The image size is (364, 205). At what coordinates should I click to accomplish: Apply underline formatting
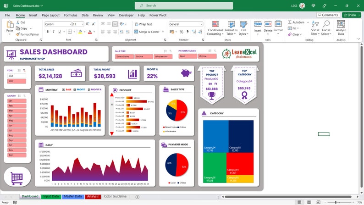[x=60, y=32]
